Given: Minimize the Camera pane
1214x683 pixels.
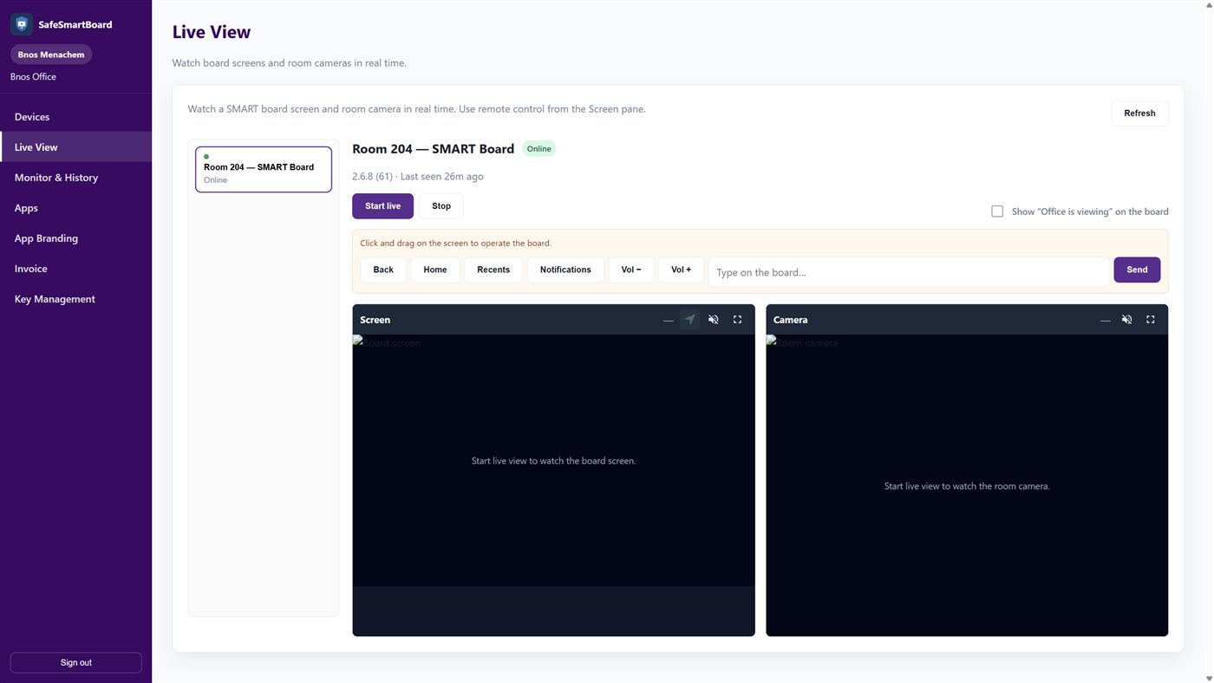Looking at the screenshot, I should (1105, 320).
